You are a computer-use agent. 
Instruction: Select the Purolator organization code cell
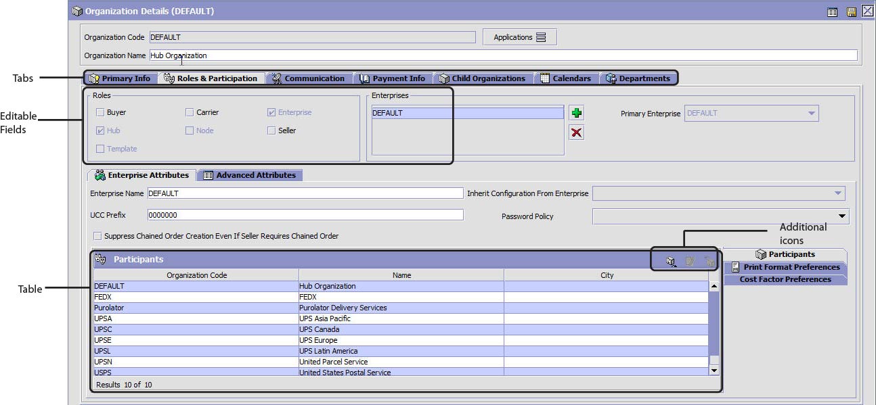[196, 308]
